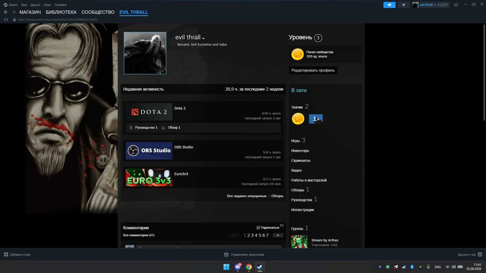Open the notifications bell
486x273 pixels.
tap(403, 5)
